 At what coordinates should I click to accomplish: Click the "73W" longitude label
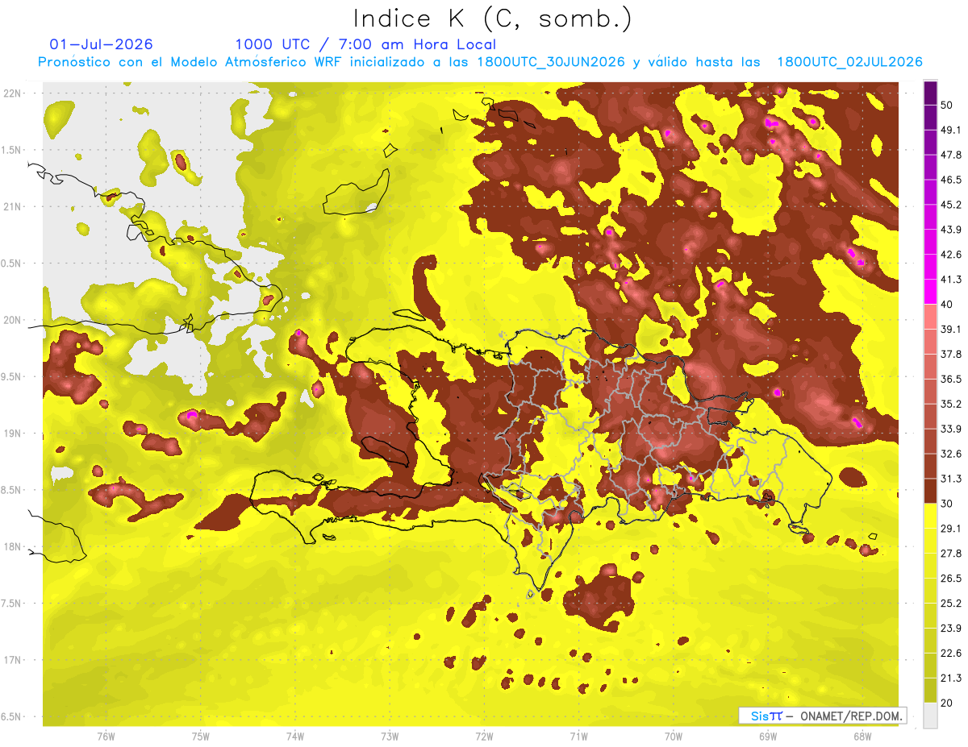tap(390, 736)
